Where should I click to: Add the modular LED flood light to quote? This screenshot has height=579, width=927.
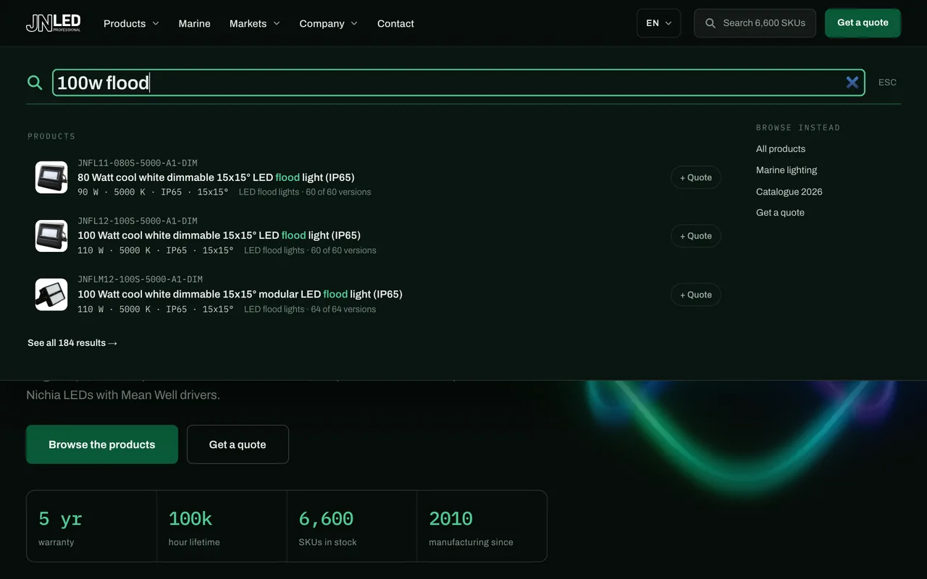click(x=696, y=295)
